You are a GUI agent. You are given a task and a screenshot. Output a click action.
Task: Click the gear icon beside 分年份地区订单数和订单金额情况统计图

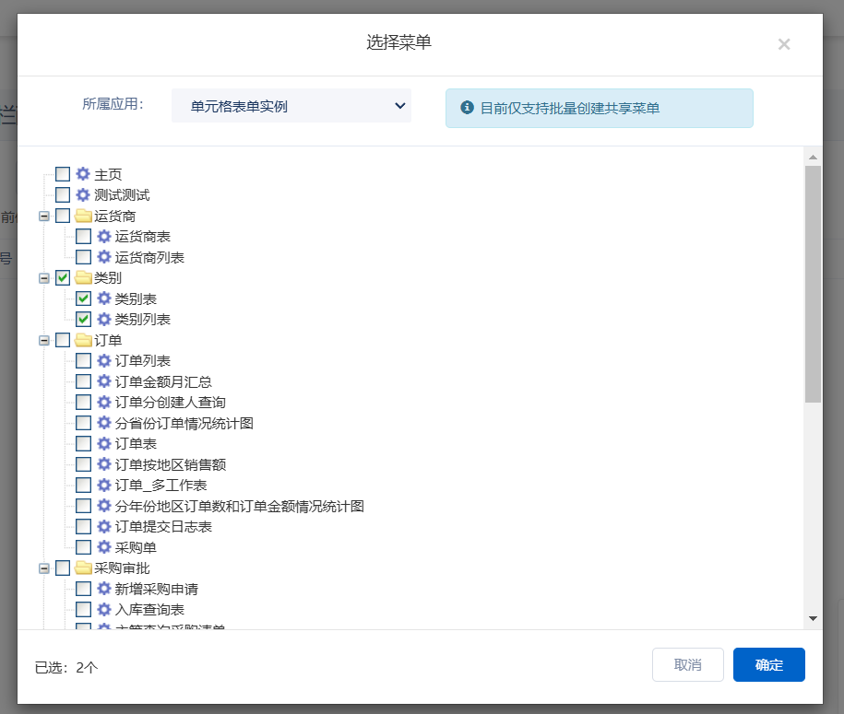point(104,506)
